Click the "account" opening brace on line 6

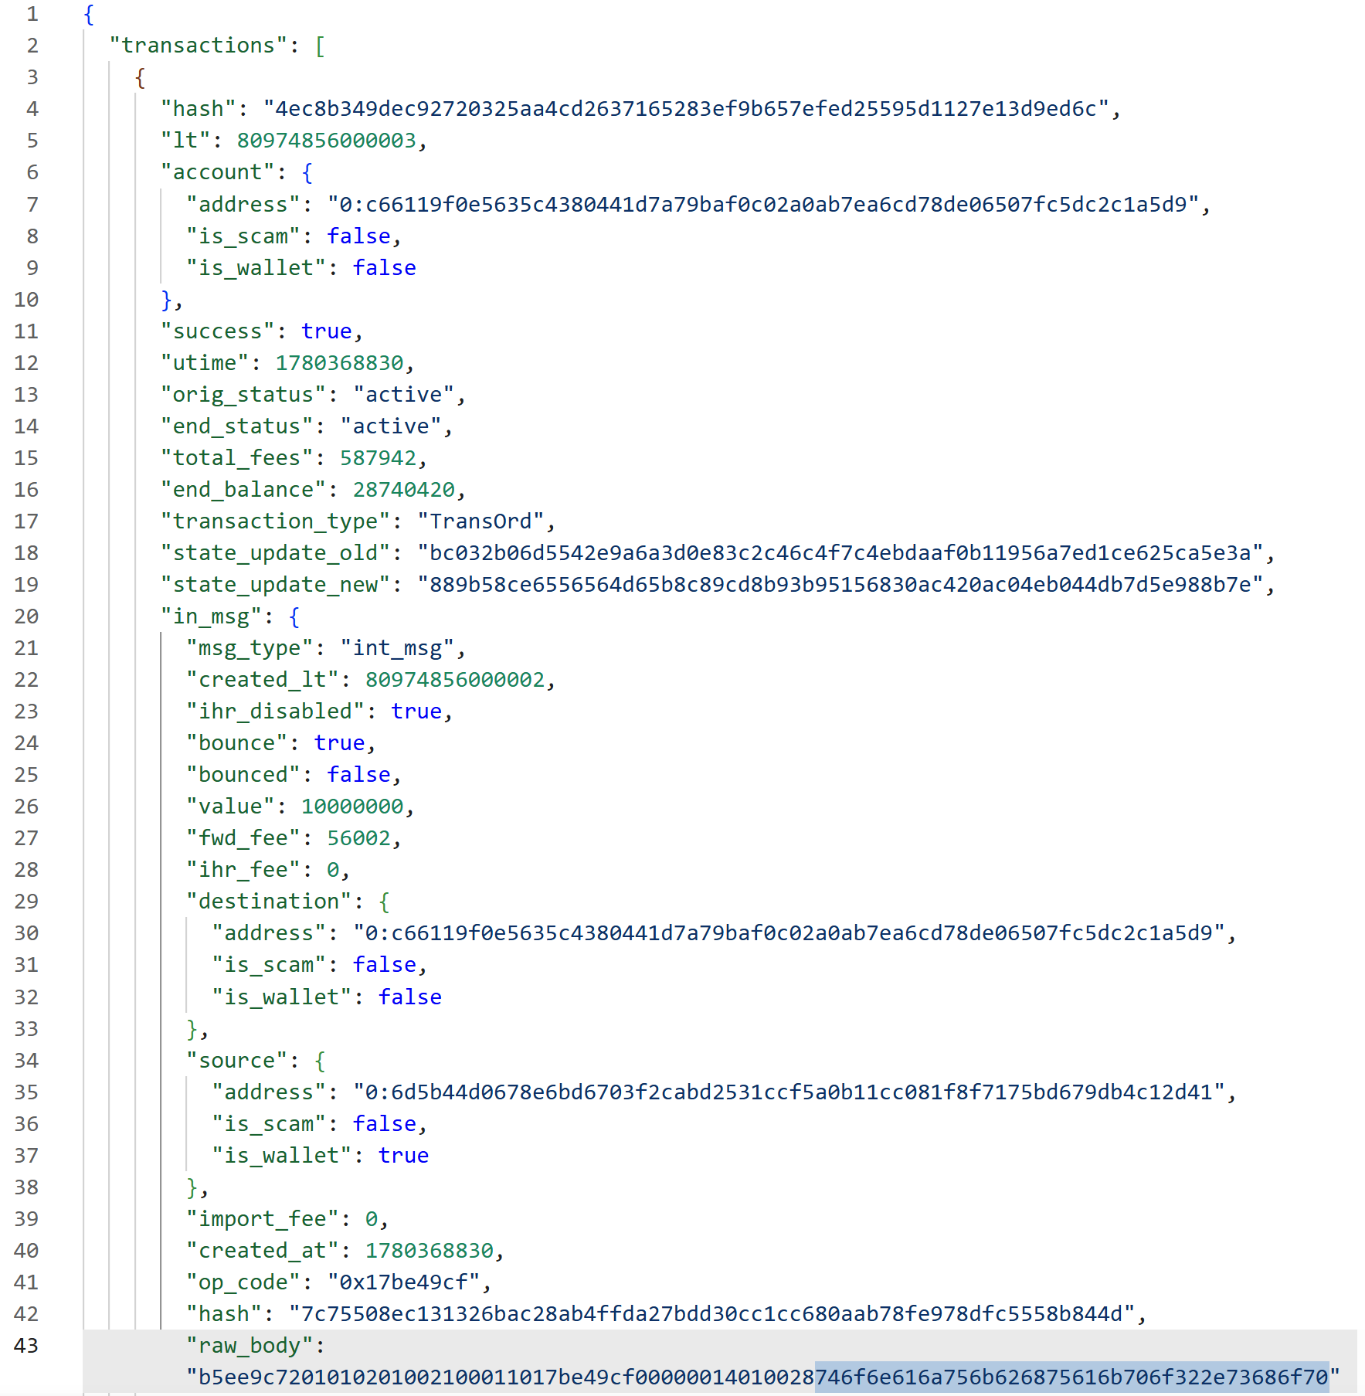click(x=307, y=172)
